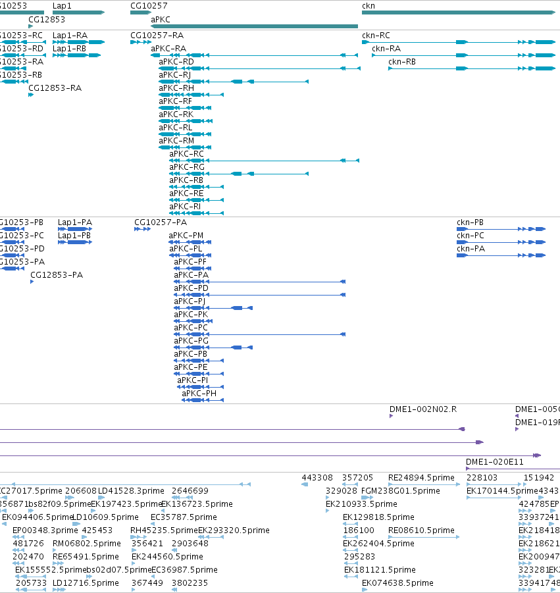The height and width of the screenshot is (593, 560).
Task: Select the aPKC-PC protein label
Action: point(191,328)
